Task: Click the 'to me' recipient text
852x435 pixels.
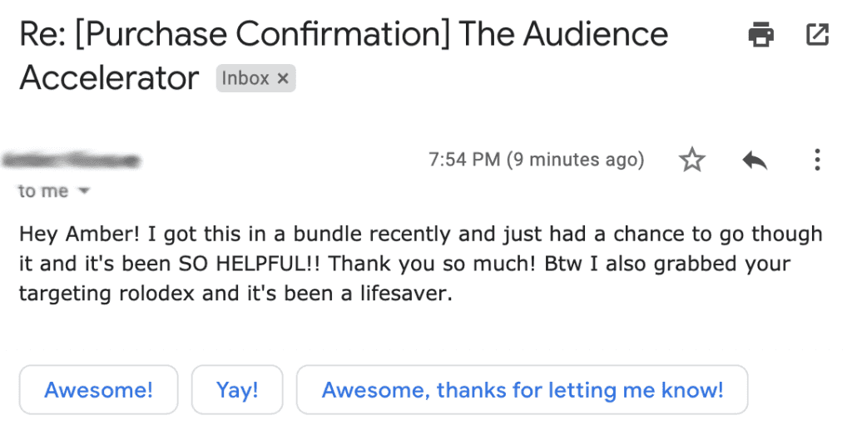Action: 43,191
